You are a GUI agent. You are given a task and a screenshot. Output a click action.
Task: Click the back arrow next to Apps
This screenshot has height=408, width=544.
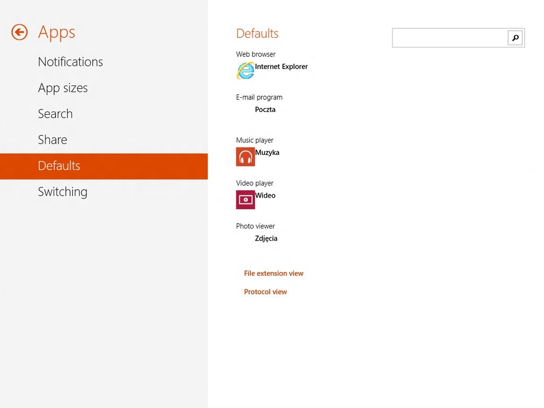click(x=20, y=32)
